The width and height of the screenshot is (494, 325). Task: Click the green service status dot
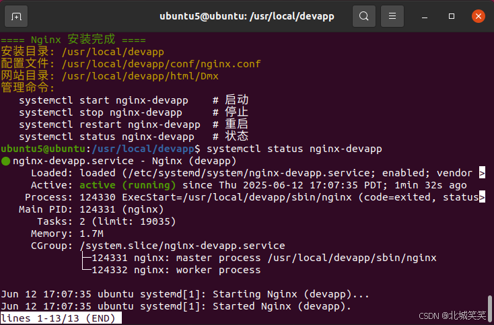tap(5, 161)
